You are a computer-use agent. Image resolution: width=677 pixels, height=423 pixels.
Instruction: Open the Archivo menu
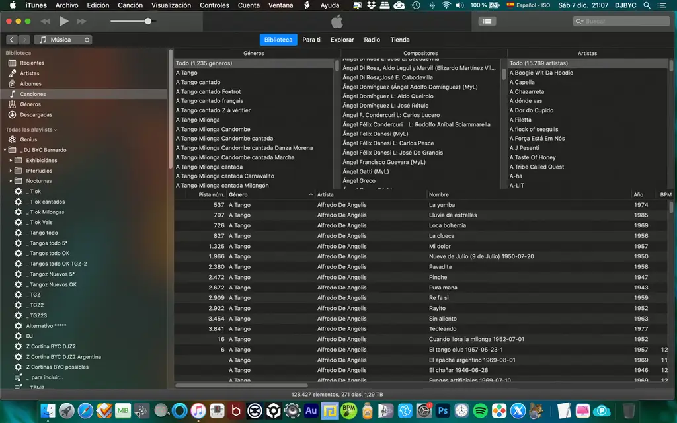click(x=67, y=5)
